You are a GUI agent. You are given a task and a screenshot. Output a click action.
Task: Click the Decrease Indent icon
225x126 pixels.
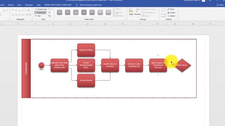pos(27,15)
